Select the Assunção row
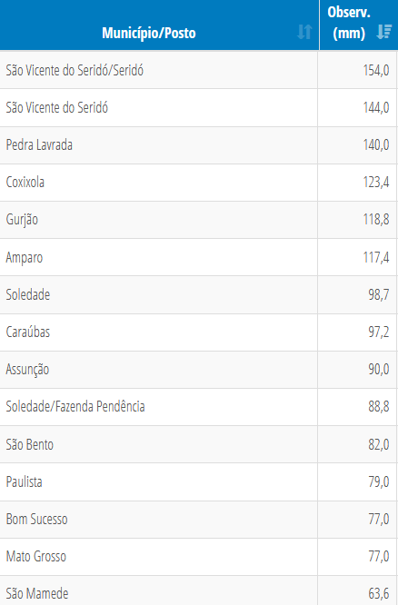 tap(199, 369)
